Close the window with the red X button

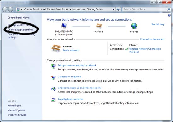click(167, 2)
